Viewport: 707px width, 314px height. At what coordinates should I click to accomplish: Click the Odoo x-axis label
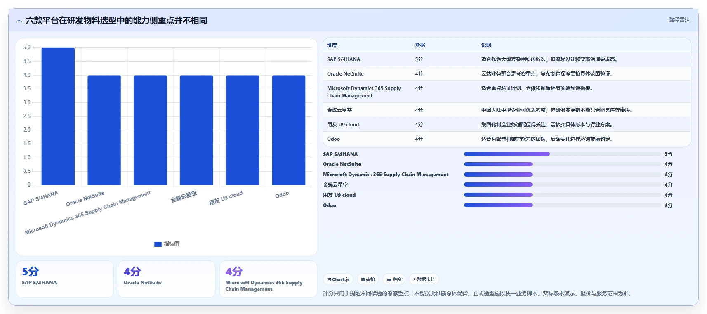click(282, 195)
